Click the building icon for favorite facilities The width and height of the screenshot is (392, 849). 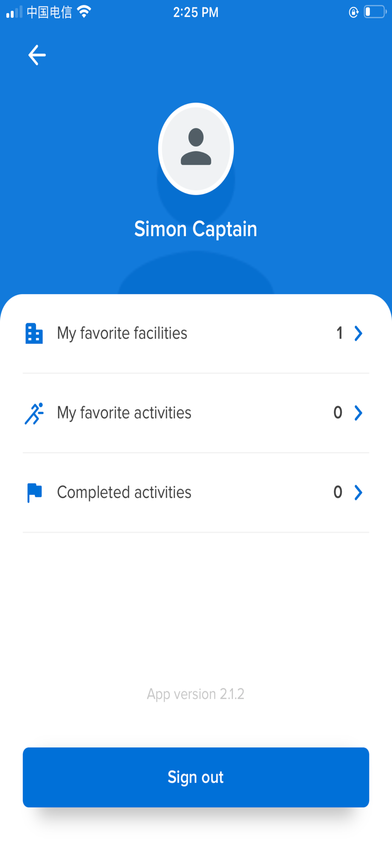[34, 333]
